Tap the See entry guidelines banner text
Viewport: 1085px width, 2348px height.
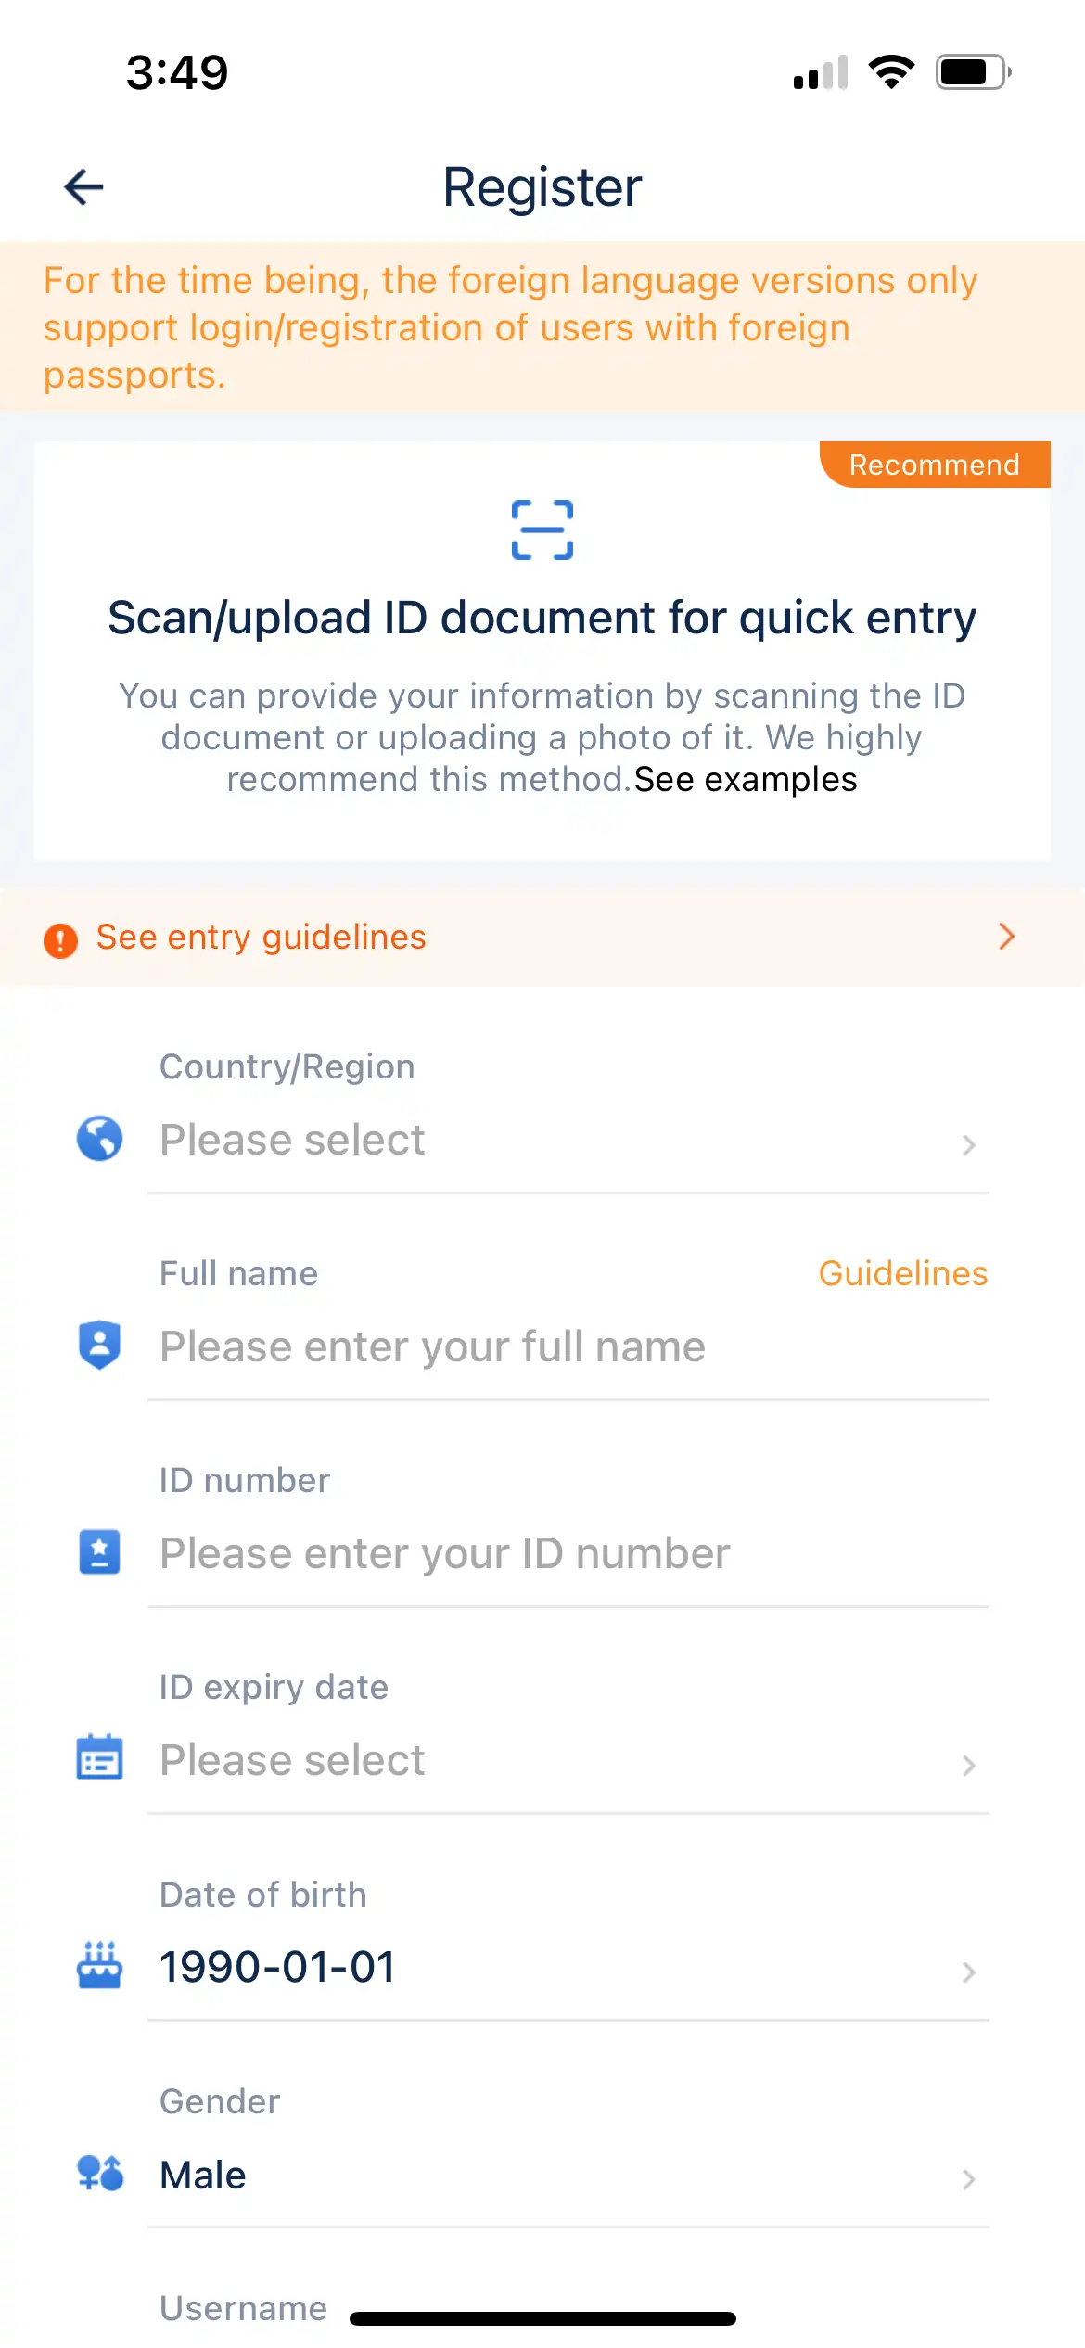coord(262,938)
